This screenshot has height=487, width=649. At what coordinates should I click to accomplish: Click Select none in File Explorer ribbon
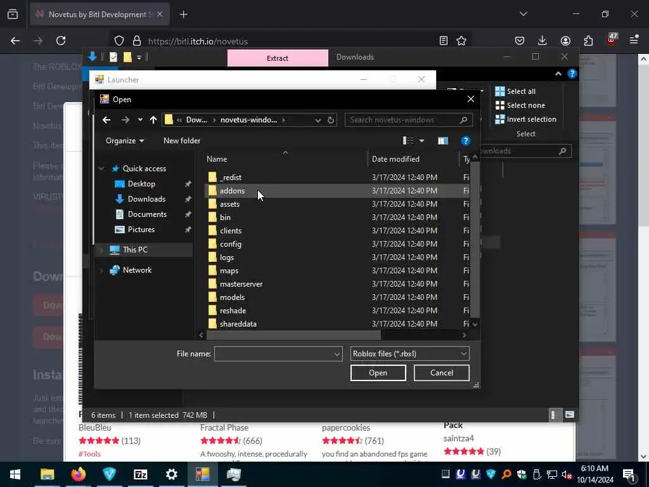point(520,106)
